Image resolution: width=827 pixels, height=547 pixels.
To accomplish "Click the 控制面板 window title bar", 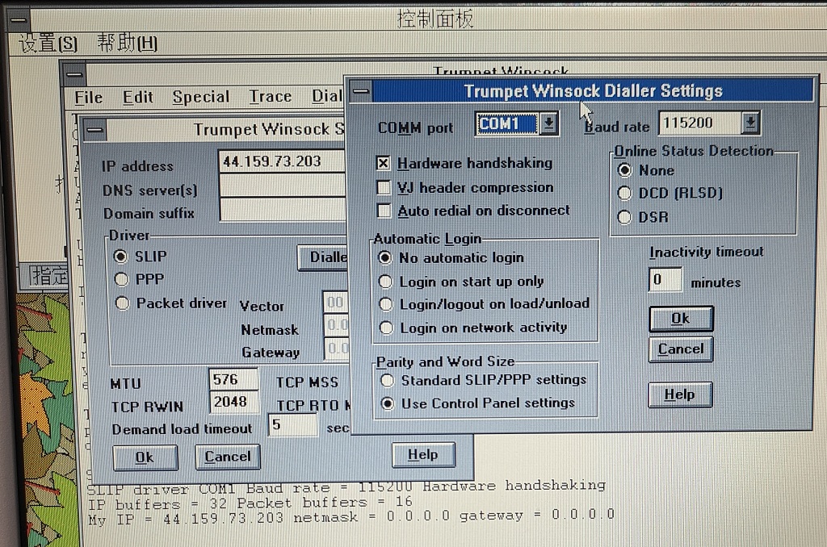I will pyautogui.click(x=428, y=20).
